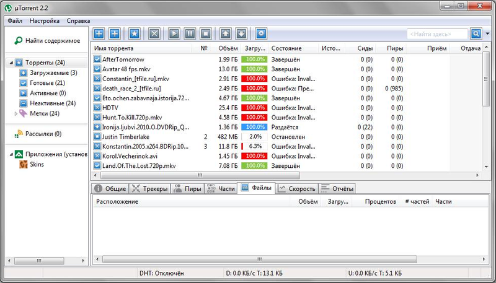This screenshot has height=283, width=496.
Task: Click the status icon of Avatar 48 fps.mkv
Action: coord(97,69)
